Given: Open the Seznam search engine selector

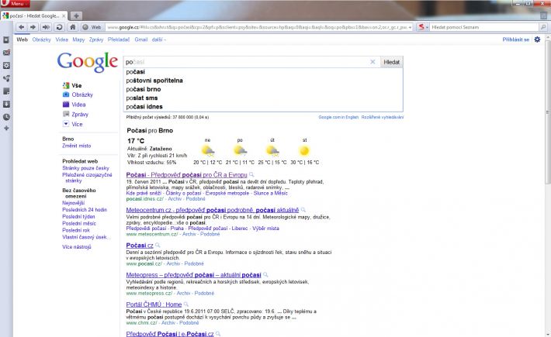Looking at the screenshot, I should (423, 27).
